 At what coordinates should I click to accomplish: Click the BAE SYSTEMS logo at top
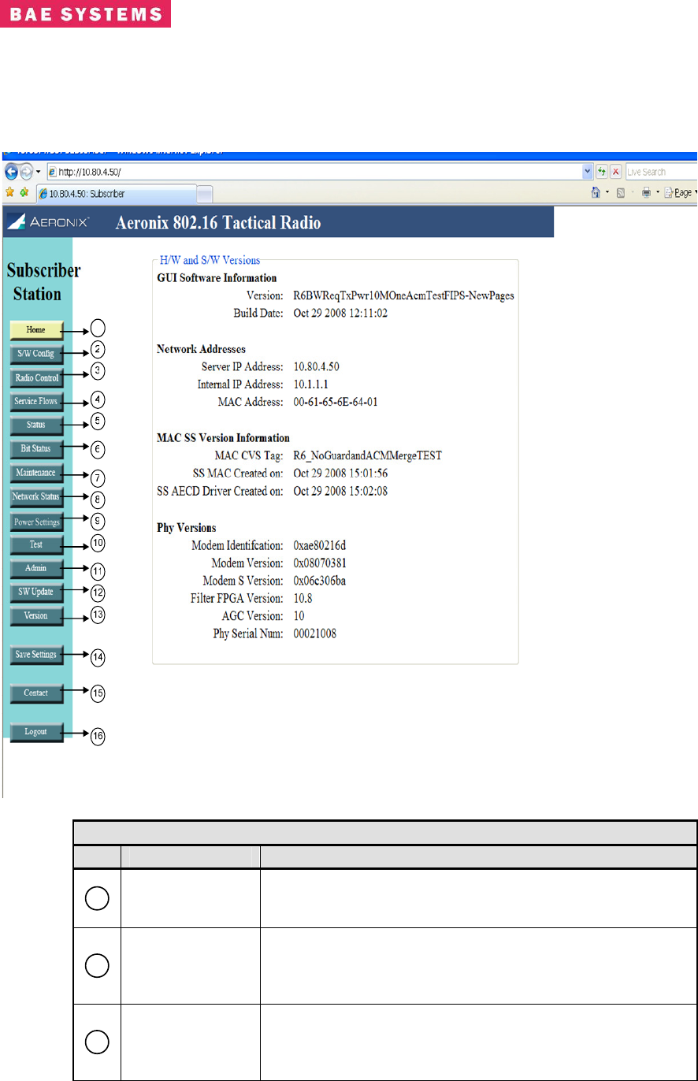(x=85, y=13)
